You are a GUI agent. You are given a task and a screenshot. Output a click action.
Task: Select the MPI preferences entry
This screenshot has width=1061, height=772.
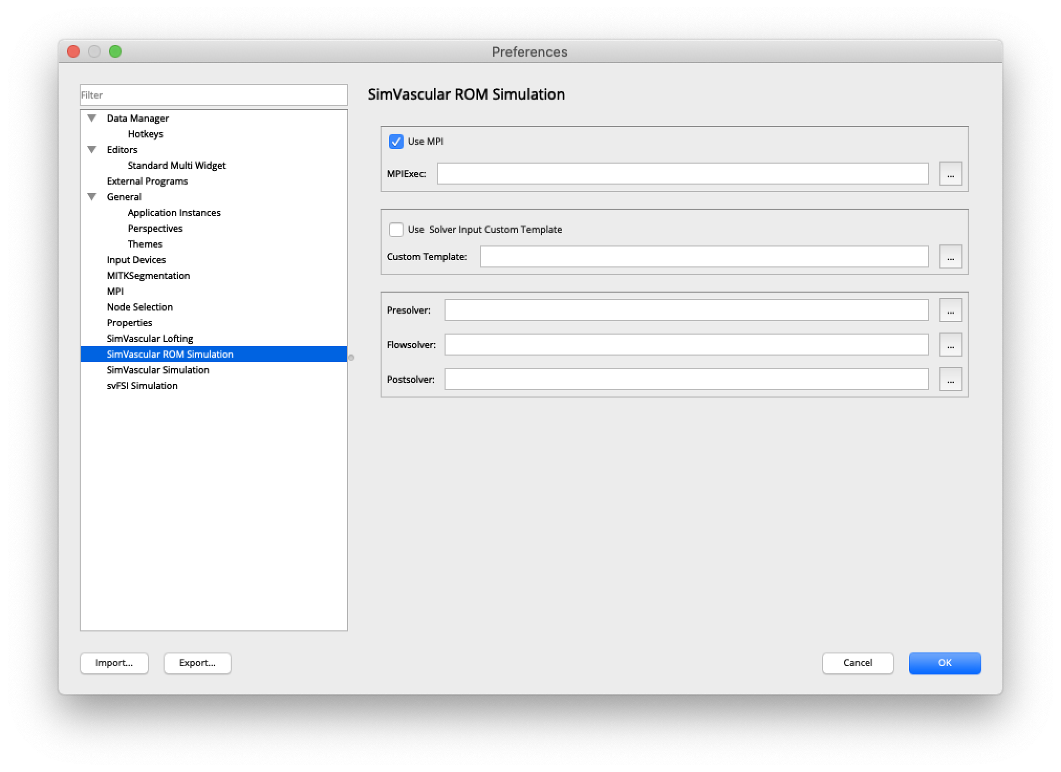[115, 291]
